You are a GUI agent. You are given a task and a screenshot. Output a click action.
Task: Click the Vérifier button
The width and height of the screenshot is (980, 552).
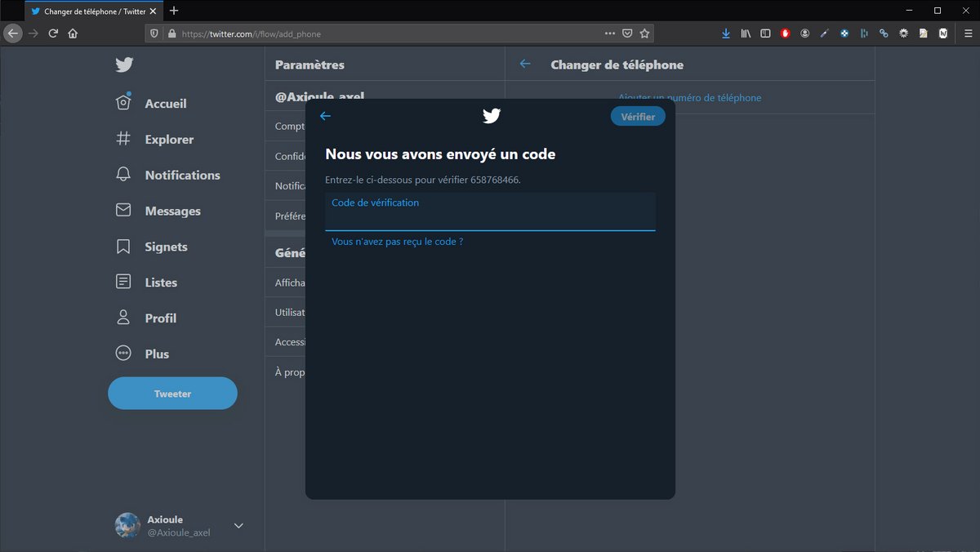[638, 117]
